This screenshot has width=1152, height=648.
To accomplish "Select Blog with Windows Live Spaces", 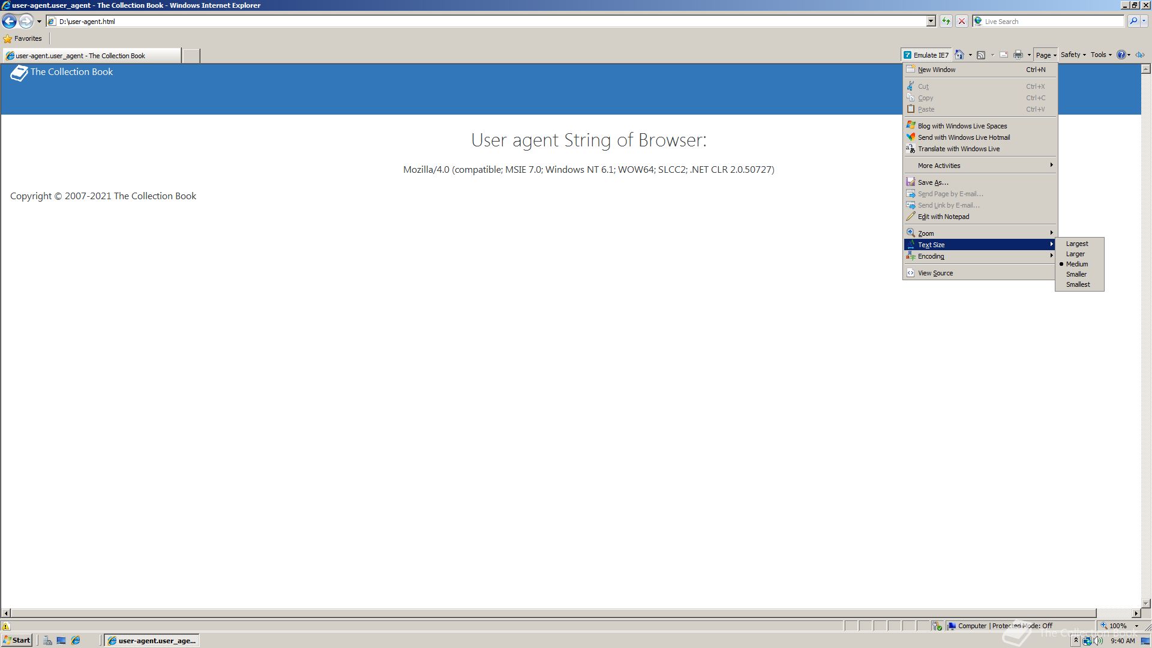I will pyautogui.click(x=980, y=126).
